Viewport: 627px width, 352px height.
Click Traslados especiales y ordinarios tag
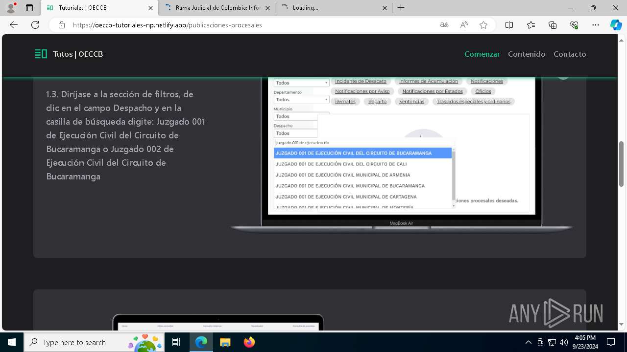coord(474,102)
